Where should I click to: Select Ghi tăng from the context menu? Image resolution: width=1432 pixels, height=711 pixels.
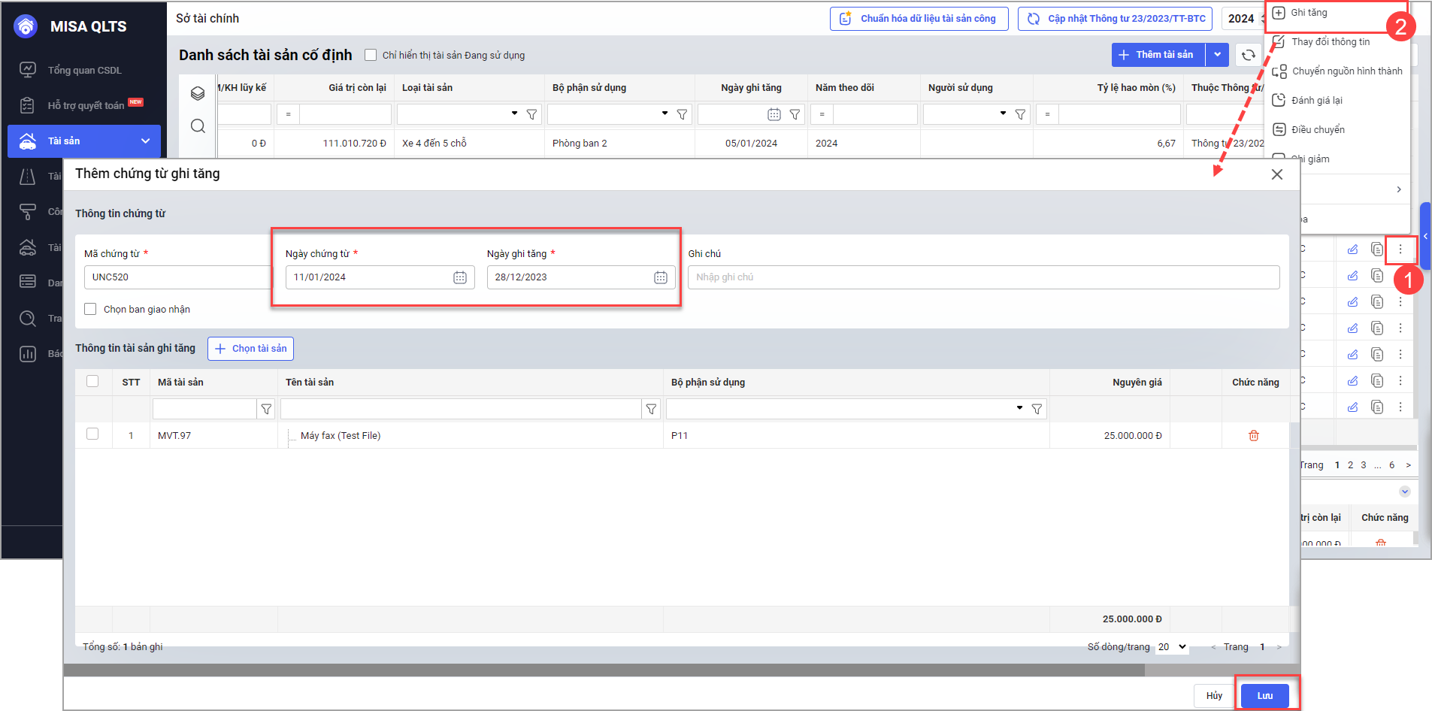(x=1309, y=13)
